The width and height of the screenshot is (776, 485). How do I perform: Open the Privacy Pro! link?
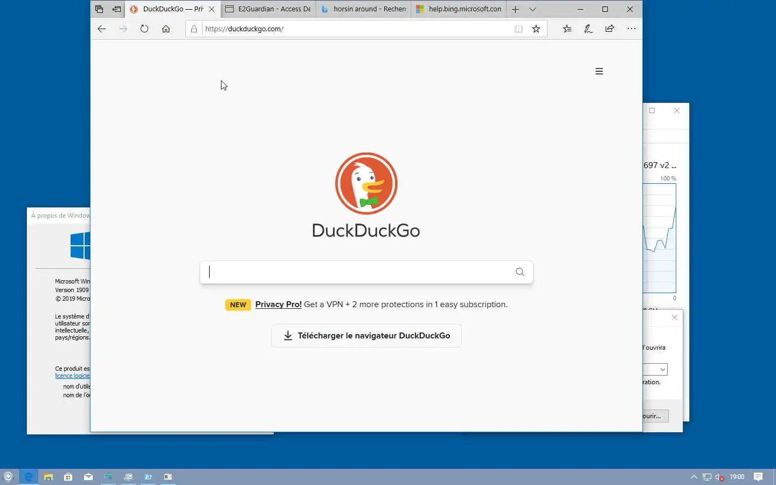tap(278, 304)
